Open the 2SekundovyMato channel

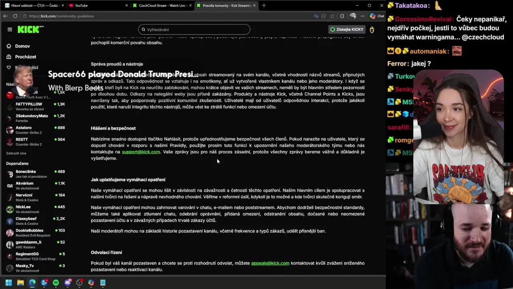point(36,118)
